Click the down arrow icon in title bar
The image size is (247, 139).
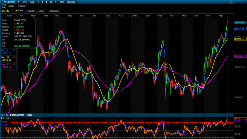19,2
